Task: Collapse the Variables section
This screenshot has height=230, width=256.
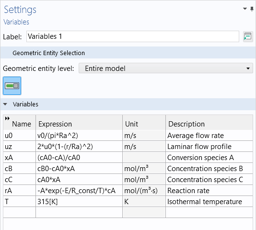Action: pos(5,104)
